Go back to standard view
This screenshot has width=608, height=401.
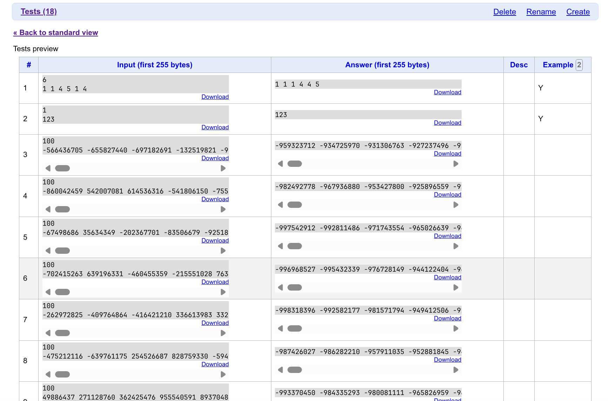tap(55, 33)
